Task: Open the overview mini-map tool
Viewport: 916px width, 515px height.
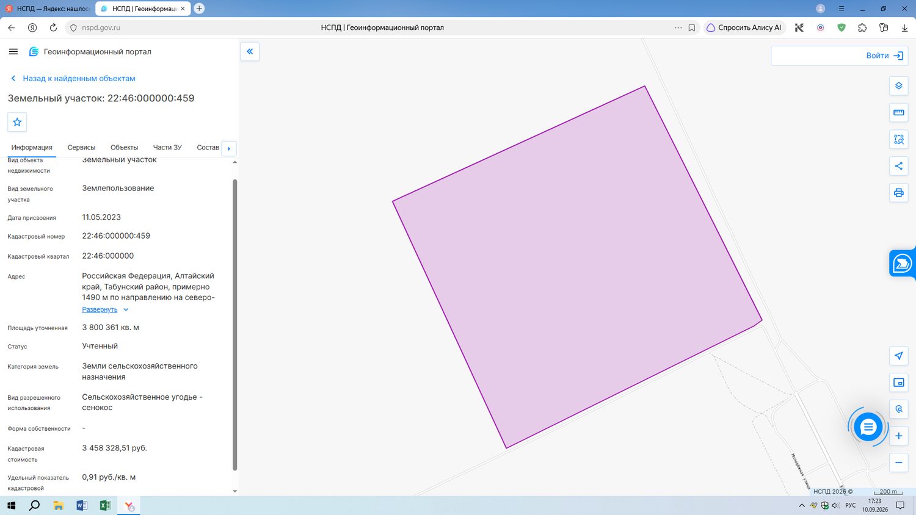Action: click(x=898, y=383)
